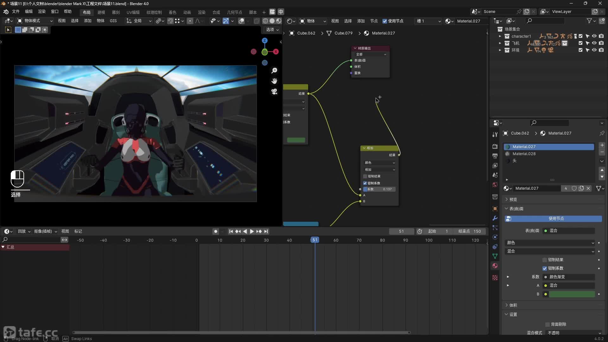
Task: Open the Object Data properties tab
Action: (495, 256)
